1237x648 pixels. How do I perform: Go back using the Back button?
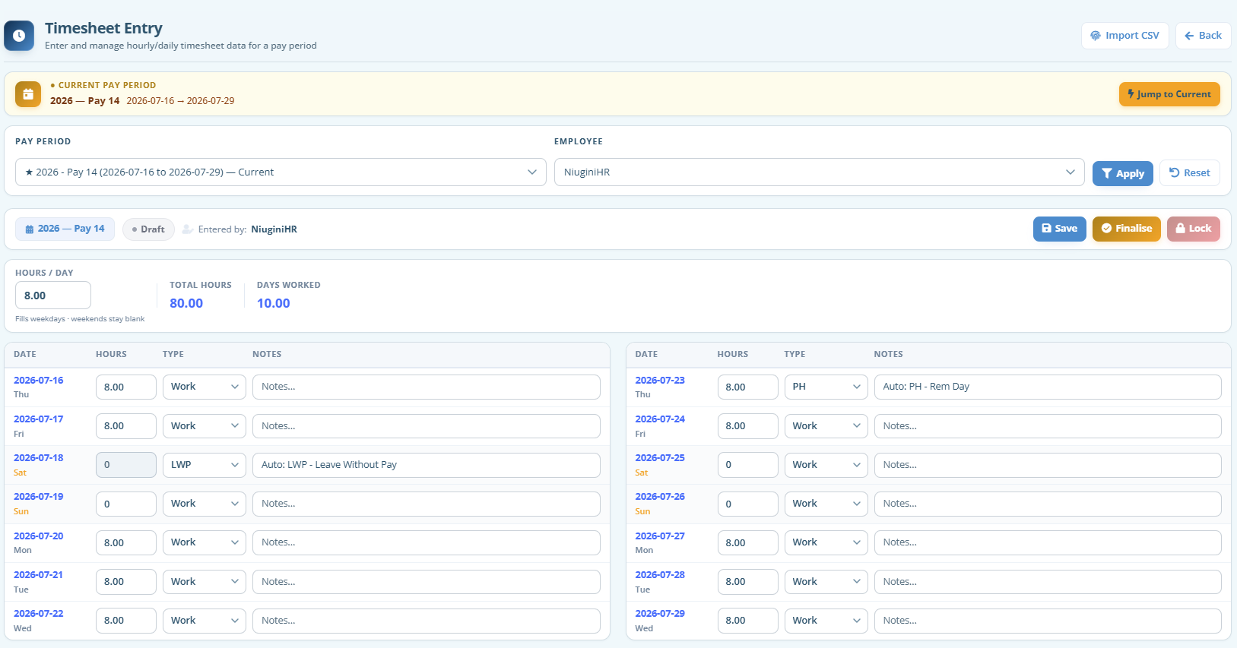1203,36
